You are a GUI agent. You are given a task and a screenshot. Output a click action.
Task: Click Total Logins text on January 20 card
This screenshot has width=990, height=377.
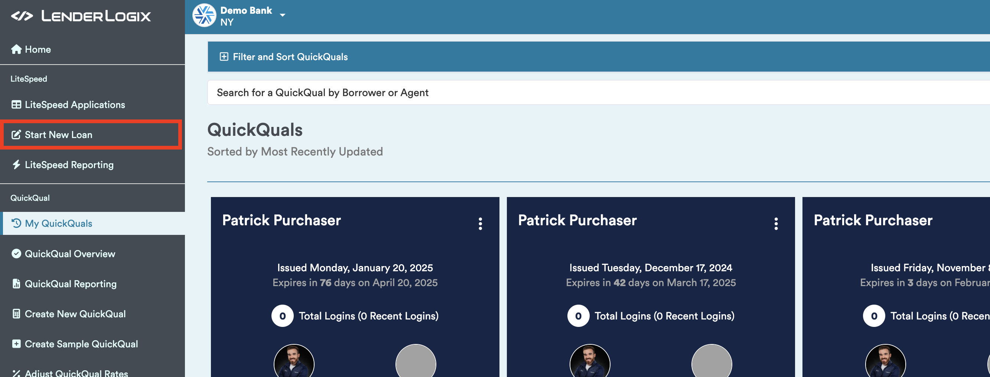pos(369,316)
